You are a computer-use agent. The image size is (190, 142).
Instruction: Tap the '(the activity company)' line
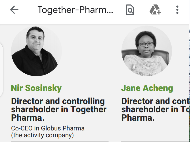(42, 135)
